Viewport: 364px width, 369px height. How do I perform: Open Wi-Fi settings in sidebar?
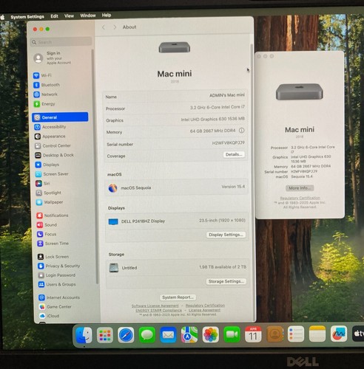pos(42,75)
